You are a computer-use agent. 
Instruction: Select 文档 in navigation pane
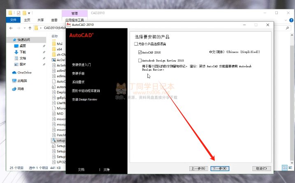coord(23,58)
